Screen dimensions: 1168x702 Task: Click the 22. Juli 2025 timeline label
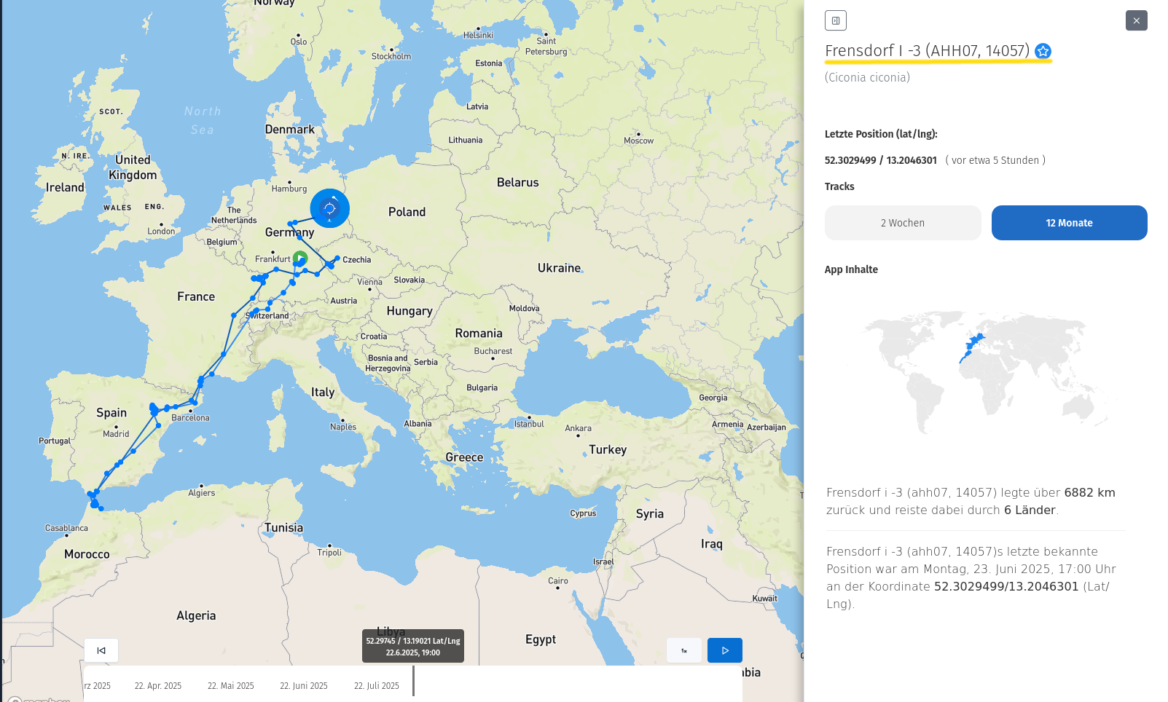click(x=377, y=686)
